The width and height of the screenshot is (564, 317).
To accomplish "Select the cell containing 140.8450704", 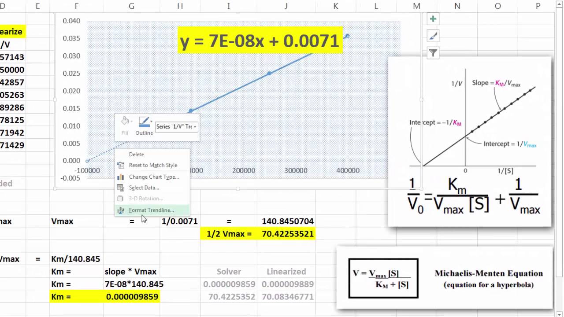I will (287, 221).
